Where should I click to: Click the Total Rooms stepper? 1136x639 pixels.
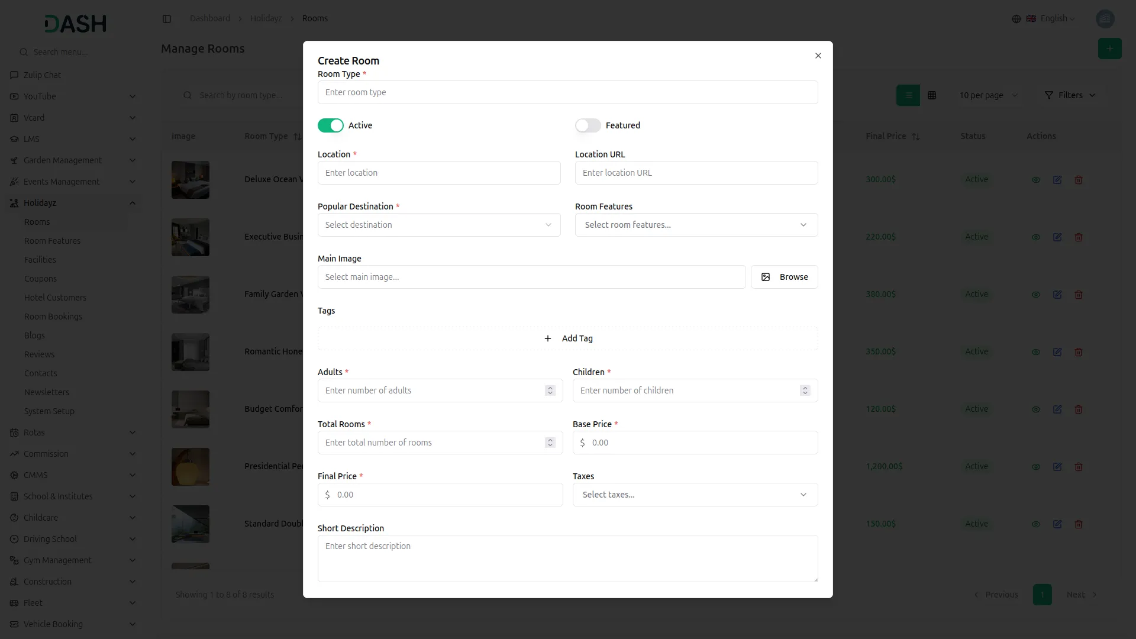tap(550, 443)
